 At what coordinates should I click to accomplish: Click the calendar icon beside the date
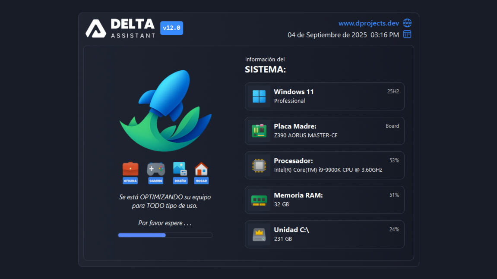407,34
